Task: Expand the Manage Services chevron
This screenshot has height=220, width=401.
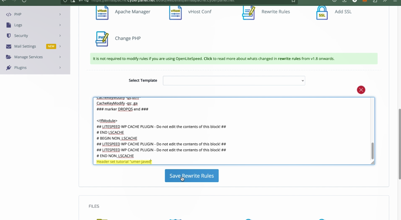Action: pos(60,57)
